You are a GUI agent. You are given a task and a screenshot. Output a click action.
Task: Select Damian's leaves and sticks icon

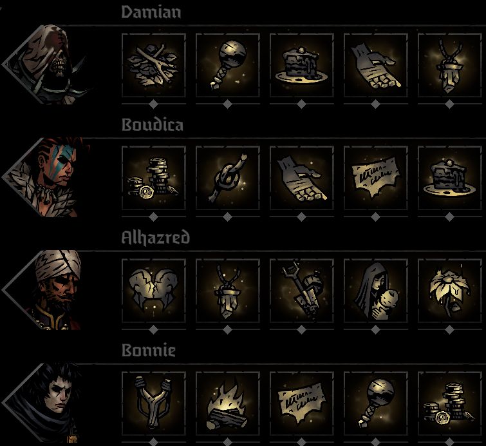point(154,65)
